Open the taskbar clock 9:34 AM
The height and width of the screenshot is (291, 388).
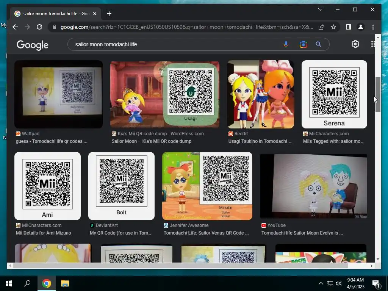[355, 283]
